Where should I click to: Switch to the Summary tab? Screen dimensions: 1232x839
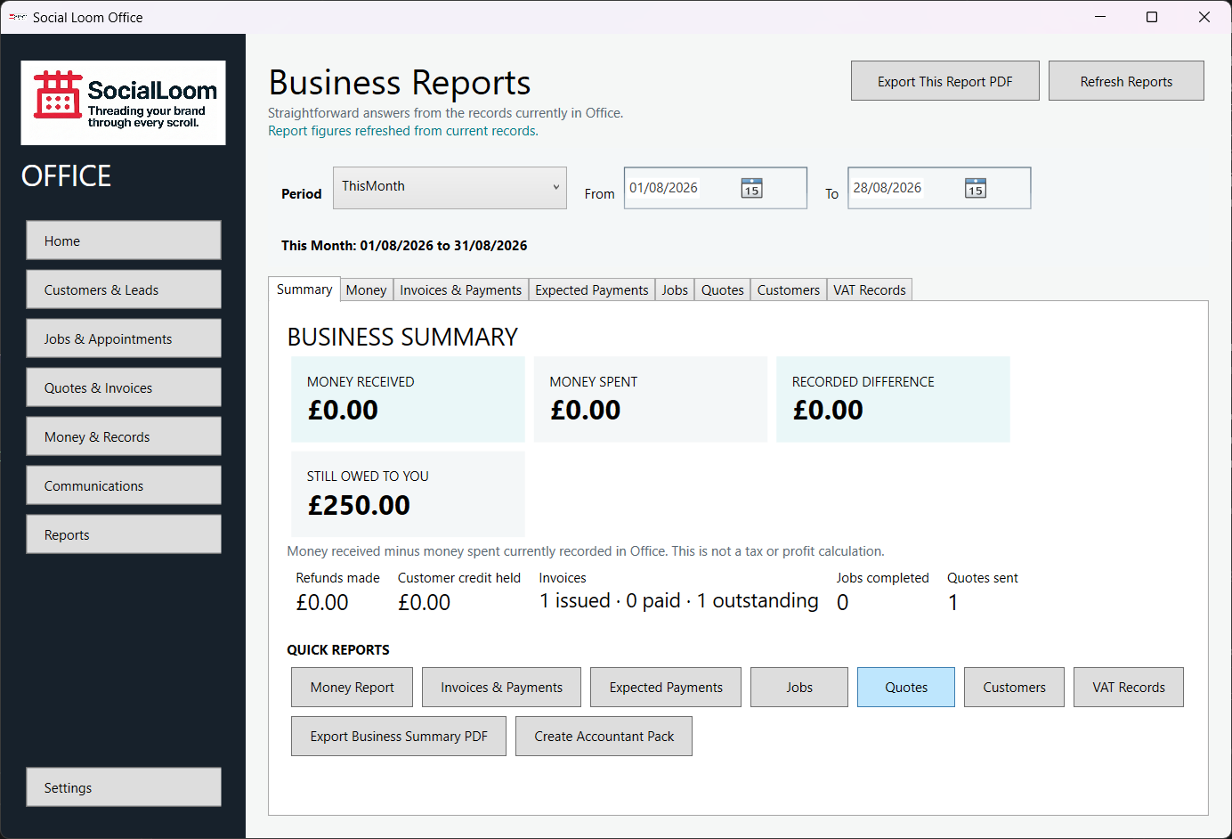[x=304, y=289]
